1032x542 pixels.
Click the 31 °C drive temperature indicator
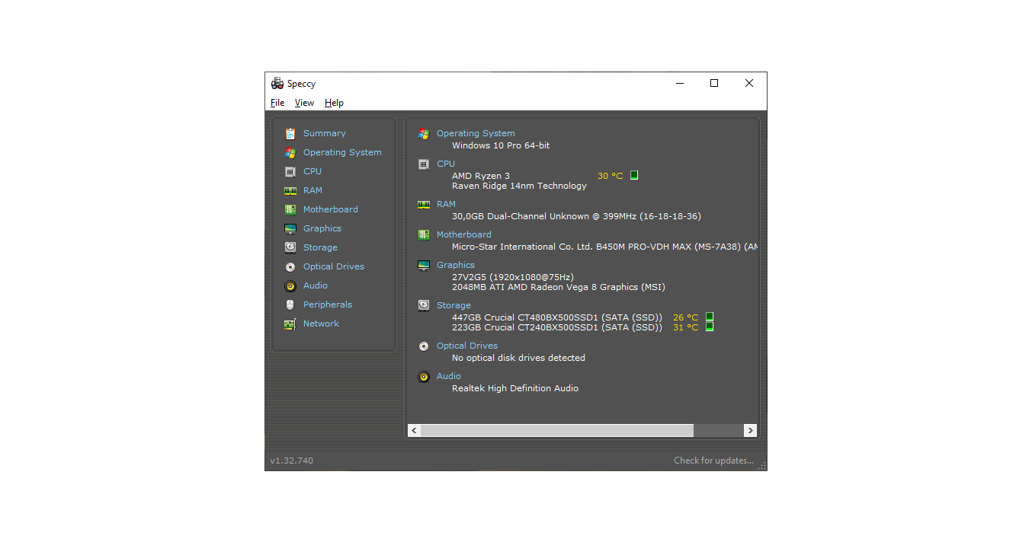[710, 327]
